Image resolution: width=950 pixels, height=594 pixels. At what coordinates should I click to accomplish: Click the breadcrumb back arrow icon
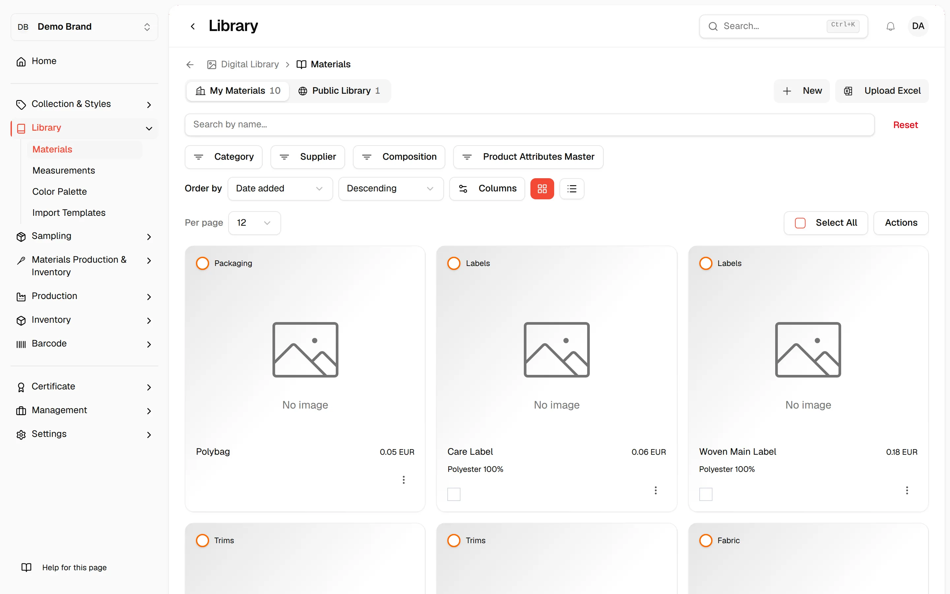point(190,64)
